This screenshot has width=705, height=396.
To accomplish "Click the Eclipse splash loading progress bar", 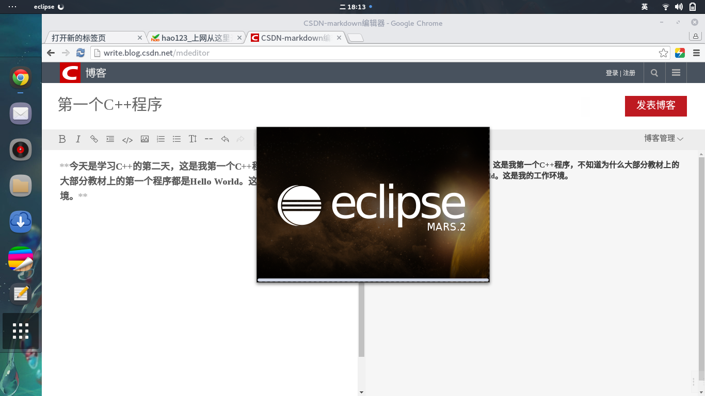I will [x=373, y=280].
